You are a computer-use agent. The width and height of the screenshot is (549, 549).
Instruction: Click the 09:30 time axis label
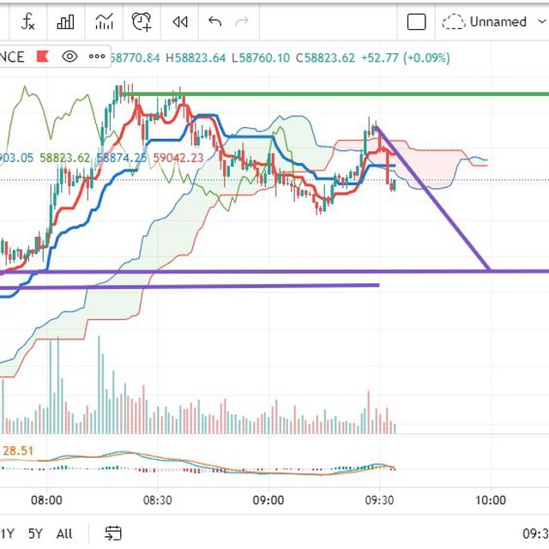click(379, 500)
